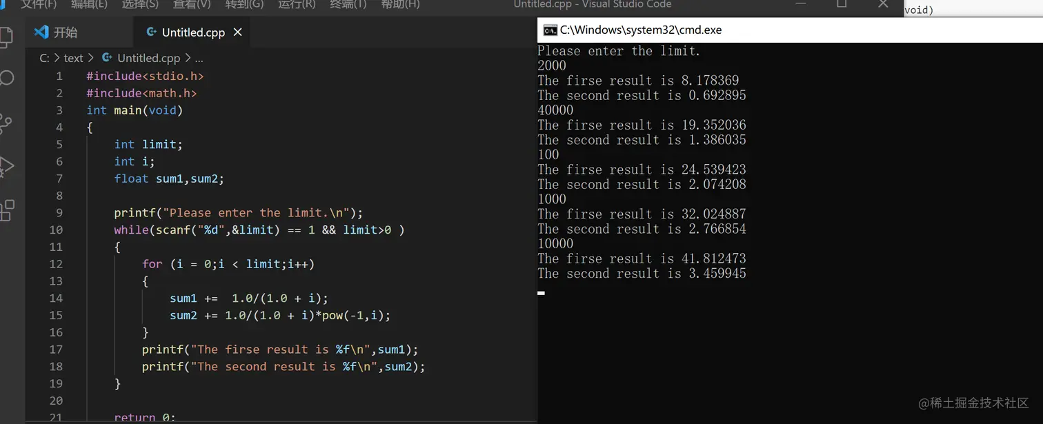The width and height of the screenshot is (1043, 424).
Task: Click the 0.692895 result line in cmd
Action: coord(642,96)
